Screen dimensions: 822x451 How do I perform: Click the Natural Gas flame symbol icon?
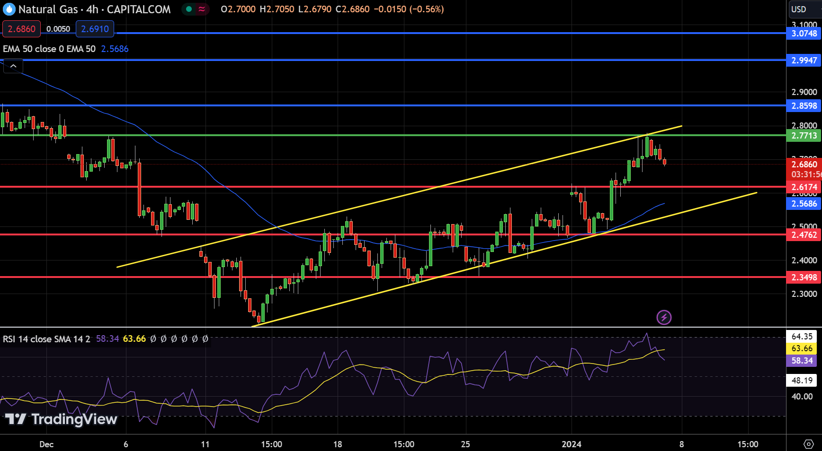(x=9, y=9)
